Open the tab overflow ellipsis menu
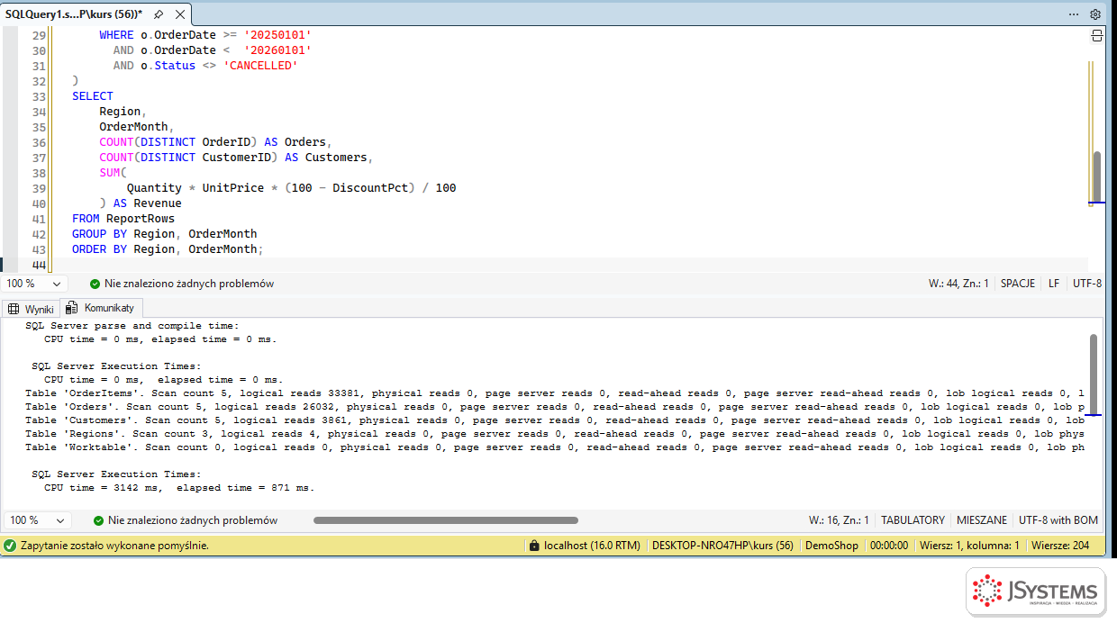 click(x=1074, y=14)
